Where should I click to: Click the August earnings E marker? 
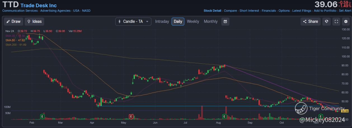(x=224, y=116)
